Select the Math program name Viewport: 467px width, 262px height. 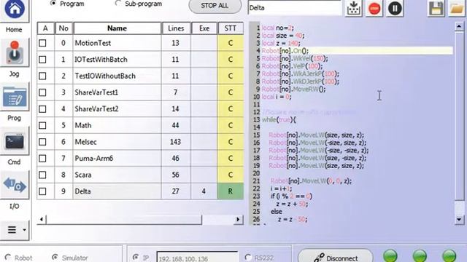click(x=83, y=126)
